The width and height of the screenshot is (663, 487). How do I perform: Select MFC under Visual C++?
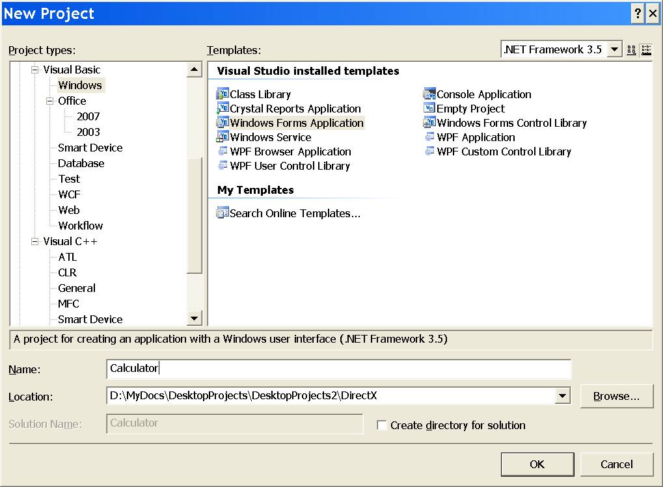[68, 304]
